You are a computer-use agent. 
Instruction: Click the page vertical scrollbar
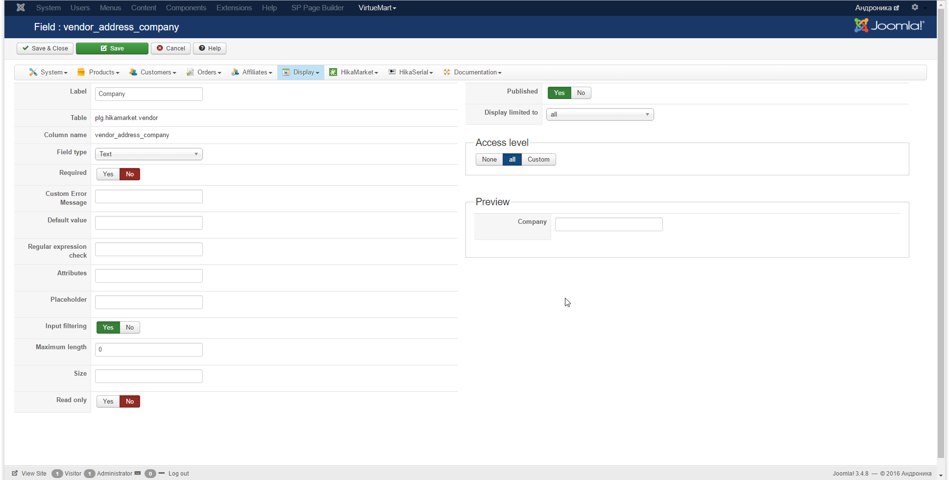[941, 234]
